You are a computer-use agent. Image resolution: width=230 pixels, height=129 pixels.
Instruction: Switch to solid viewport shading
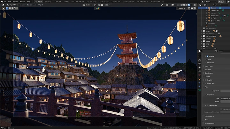[x=184, y=5]
